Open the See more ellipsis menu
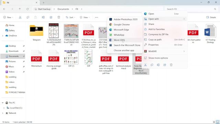 96,17
